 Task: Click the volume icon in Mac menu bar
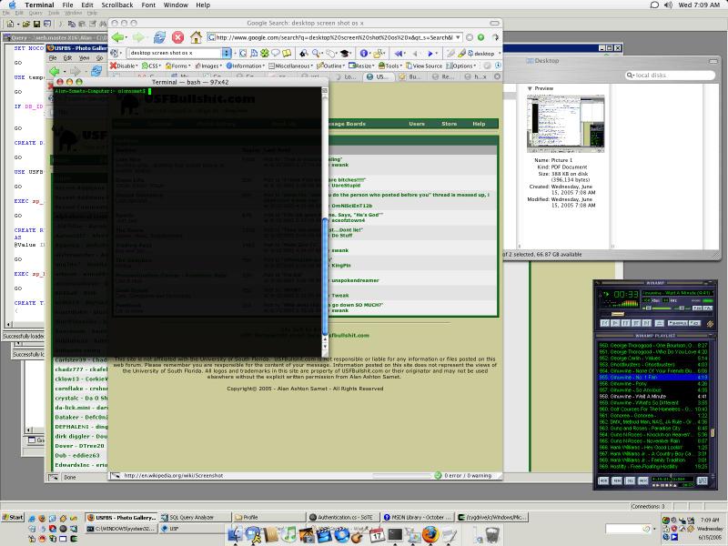pyautogui.click(x=668, y=5)
